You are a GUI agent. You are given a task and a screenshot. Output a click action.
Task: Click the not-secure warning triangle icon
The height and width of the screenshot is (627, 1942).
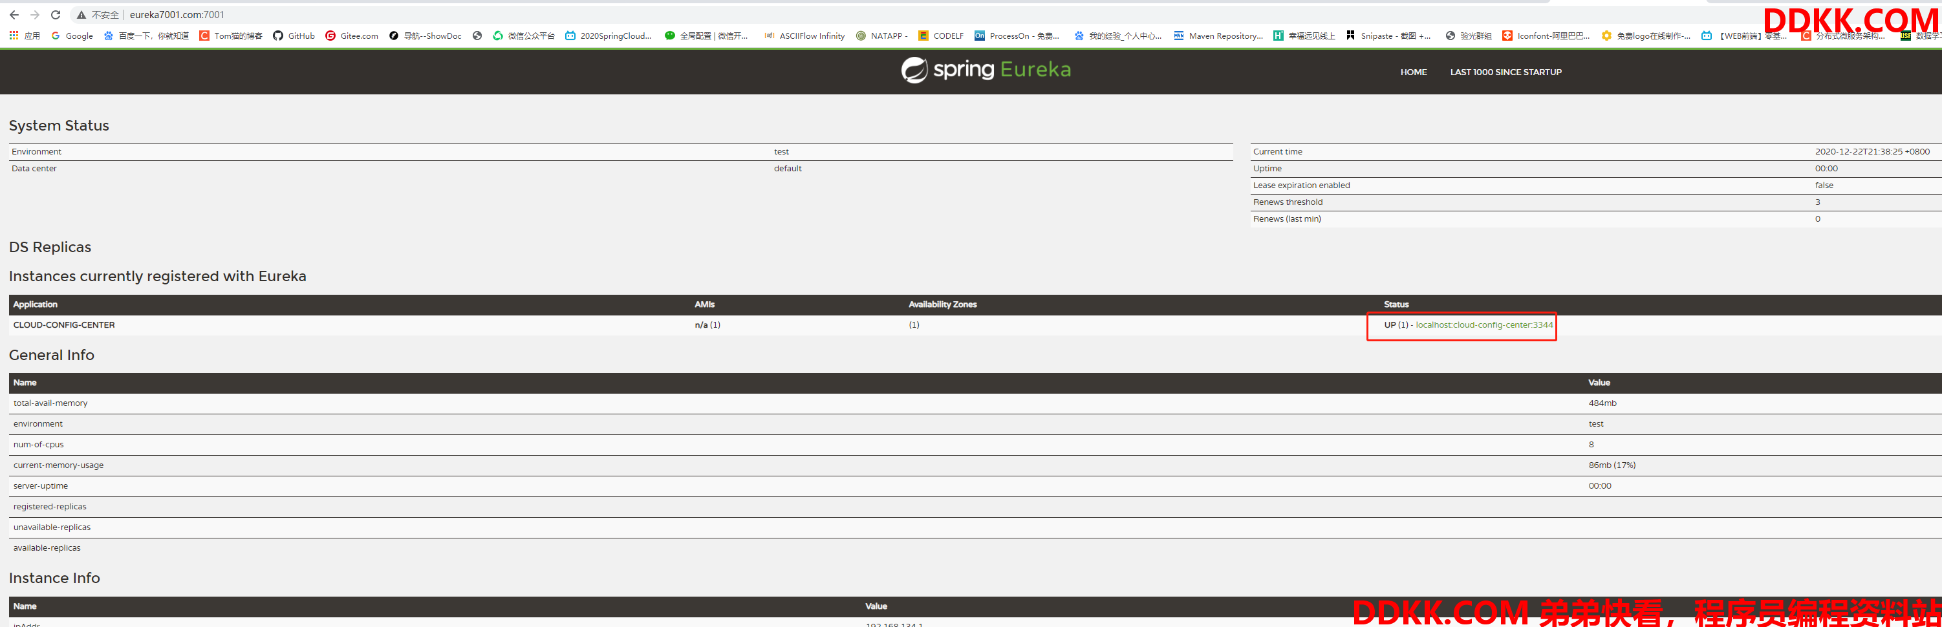point(81,14)
